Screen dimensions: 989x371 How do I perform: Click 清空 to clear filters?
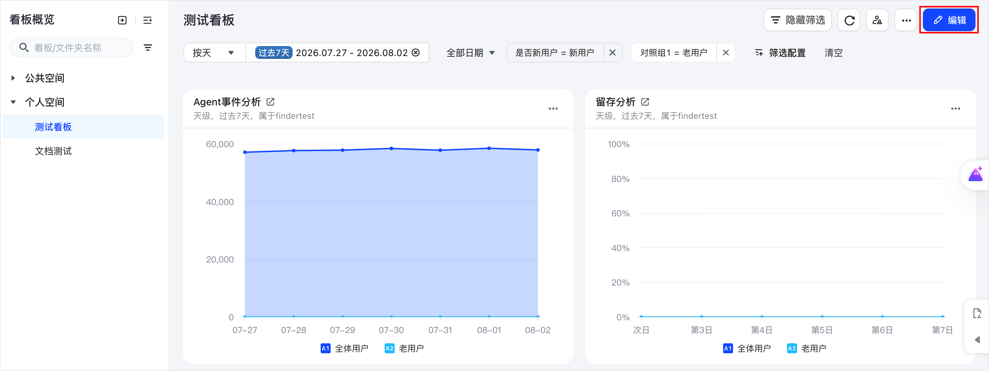834,53
